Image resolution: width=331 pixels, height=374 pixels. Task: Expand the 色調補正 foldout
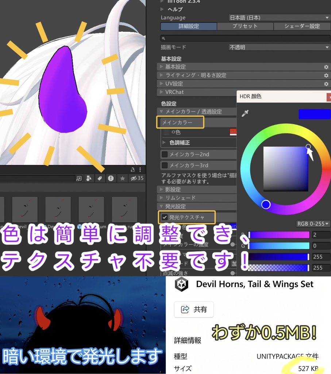(164, 142)
